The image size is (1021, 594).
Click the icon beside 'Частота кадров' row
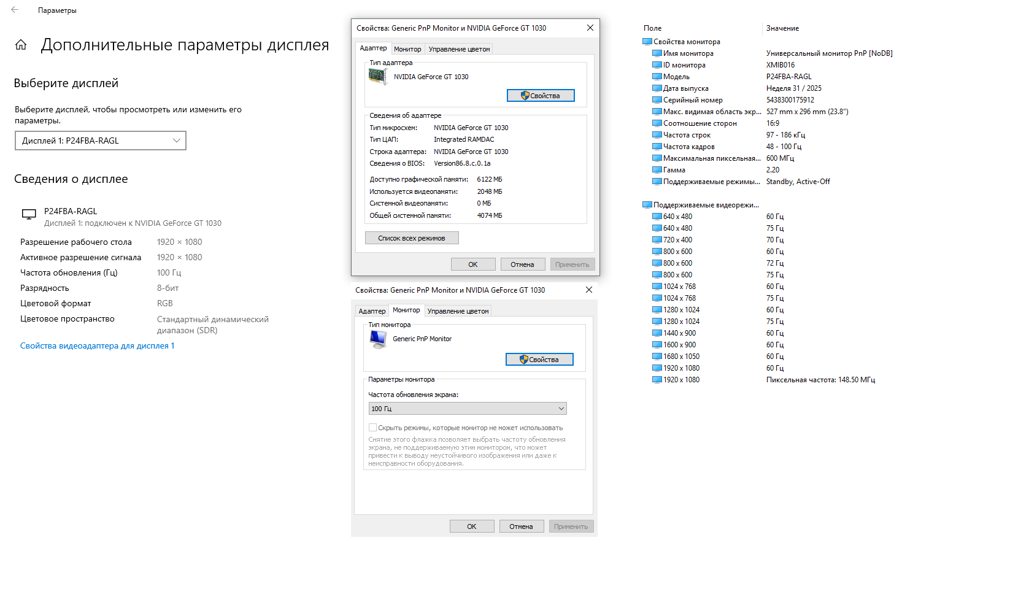click(657, 147)
